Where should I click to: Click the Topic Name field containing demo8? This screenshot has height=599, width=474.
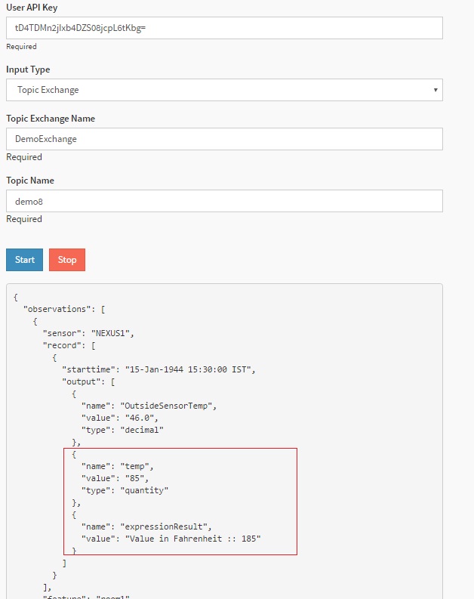tap(224, 201)
